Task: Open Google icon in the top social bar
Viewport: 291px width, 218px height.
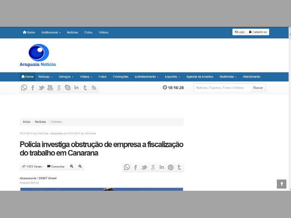Action: 59,88
